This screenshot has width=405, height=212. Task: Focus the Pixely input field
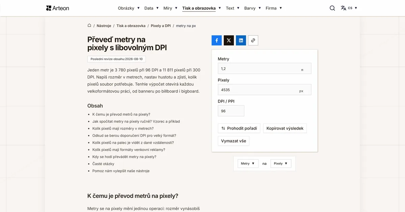tap(265, 90)
